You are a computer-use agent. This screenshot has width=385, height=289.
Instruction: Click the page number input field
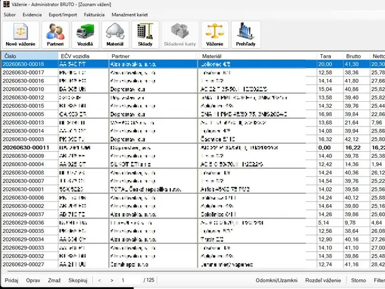click(131, 281)
